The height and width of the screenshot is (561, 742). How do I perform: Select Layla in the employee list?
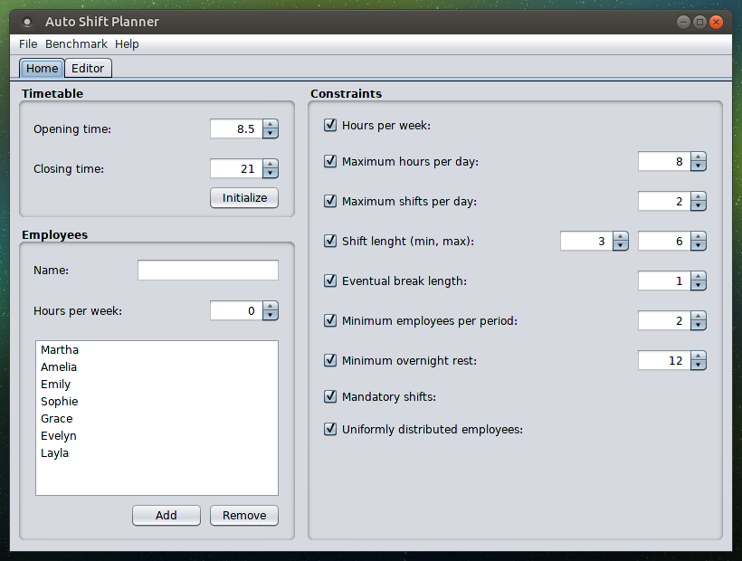pyautogui.click(x=157, y=453)
